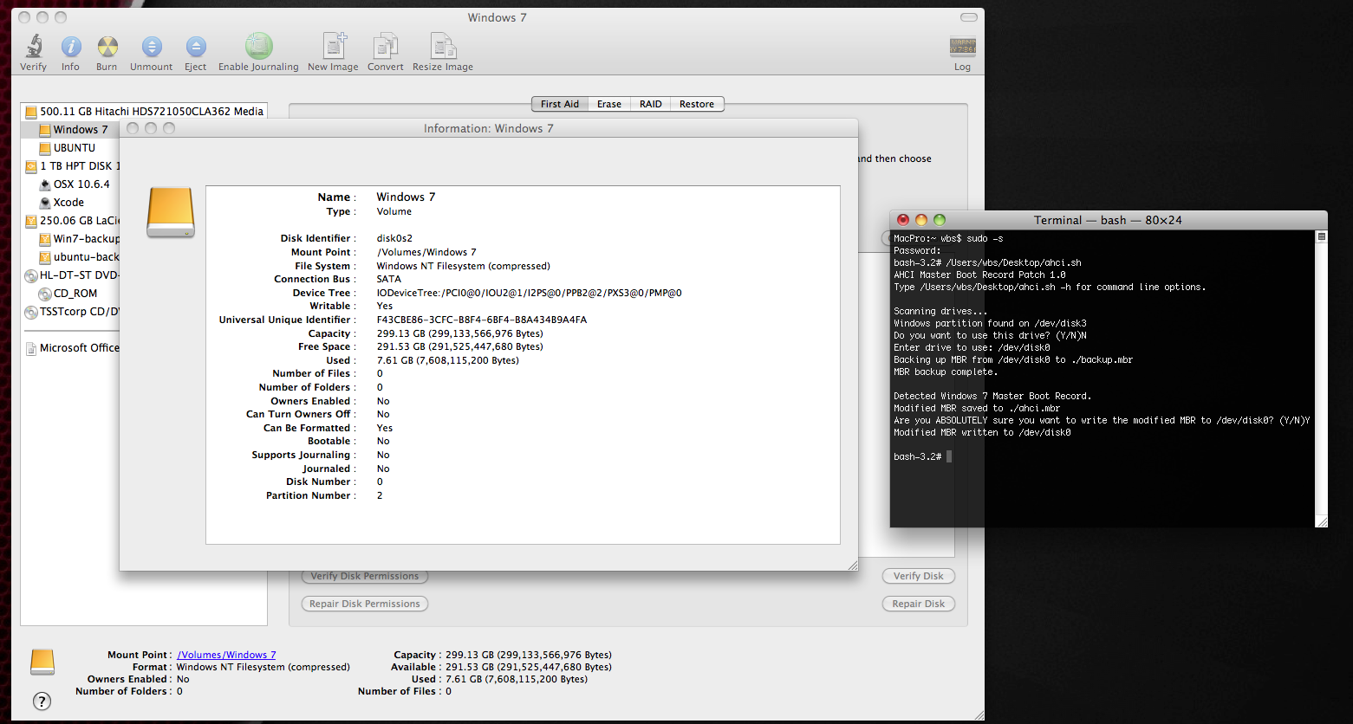Select the UBUNTU volume in sidebar

click(x=70, y=148)
